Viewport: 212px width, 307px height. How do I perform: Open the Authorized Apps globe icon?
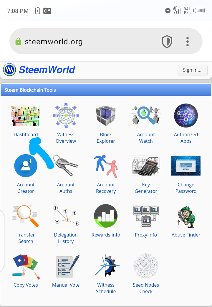186,116
